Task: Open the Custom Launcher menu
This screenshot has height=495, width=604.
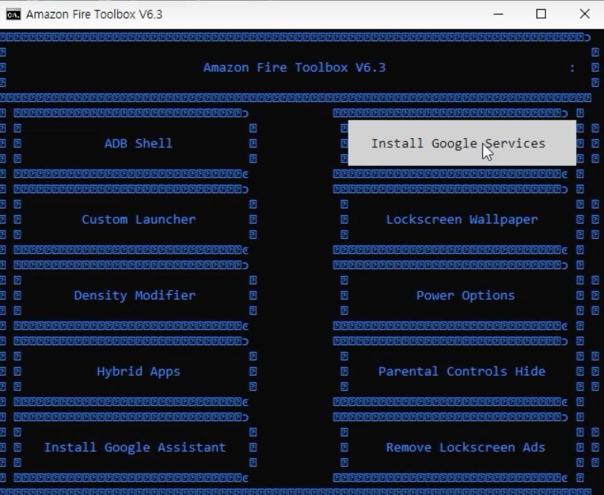Action: click(139, 219)
